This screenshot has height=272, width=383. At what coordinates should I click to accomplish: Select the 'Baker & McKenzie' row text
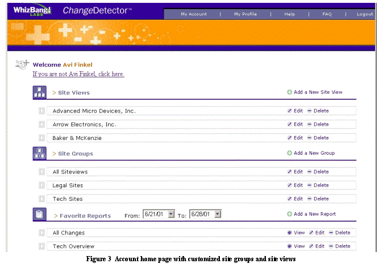pos(77,138)
